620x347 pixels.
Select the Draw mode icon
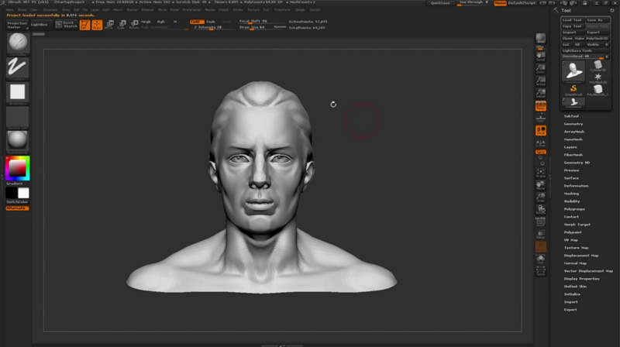[97, 25]
